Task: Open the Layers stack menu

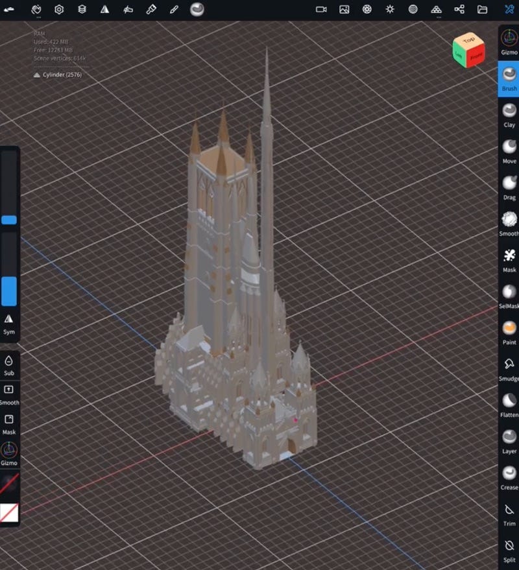Action: (x=82, y=10)
